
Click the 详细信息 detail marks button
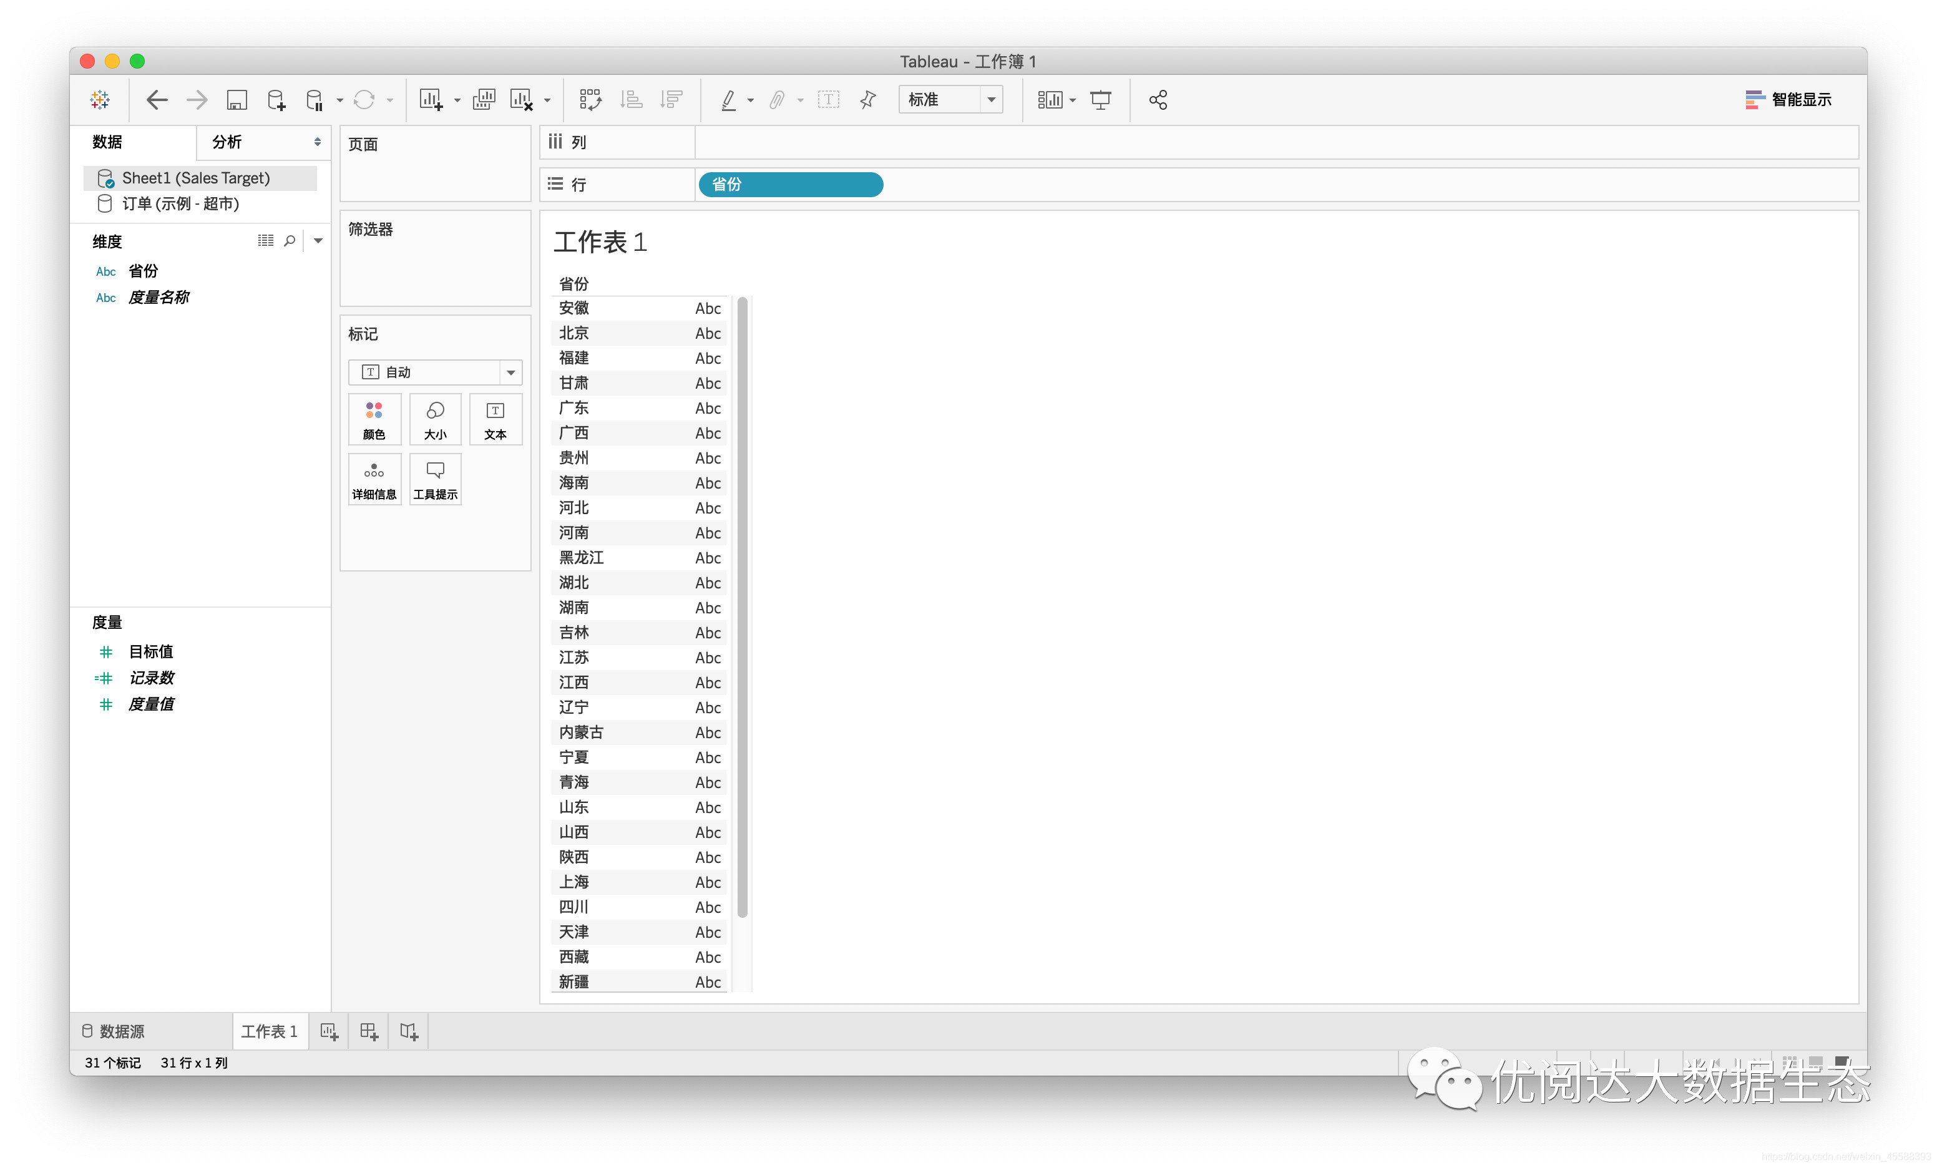click(374, 479)
